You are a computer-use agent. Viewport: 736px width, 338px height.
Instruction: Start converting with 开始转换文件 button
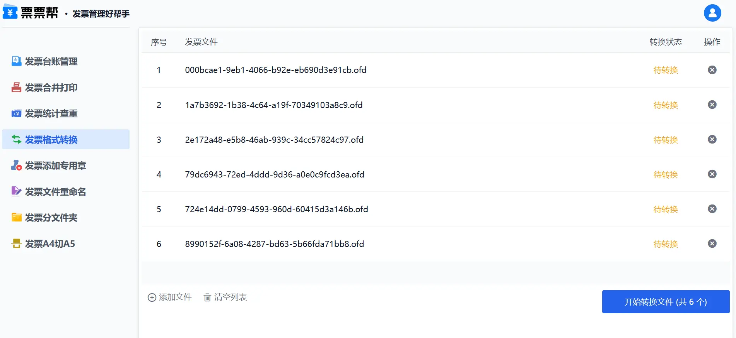tap(665, 302)
